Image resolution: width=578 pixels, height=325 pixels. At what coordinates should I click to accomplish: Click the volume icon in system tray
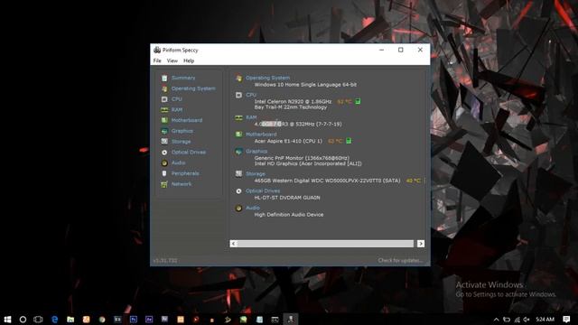[527, 320]
